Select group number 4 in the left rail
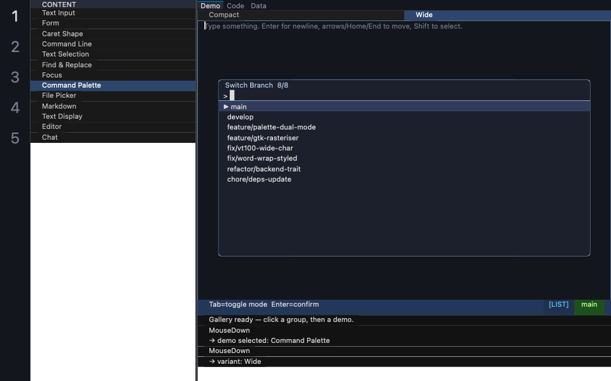 pyautogui.click(x=15, y=108)
